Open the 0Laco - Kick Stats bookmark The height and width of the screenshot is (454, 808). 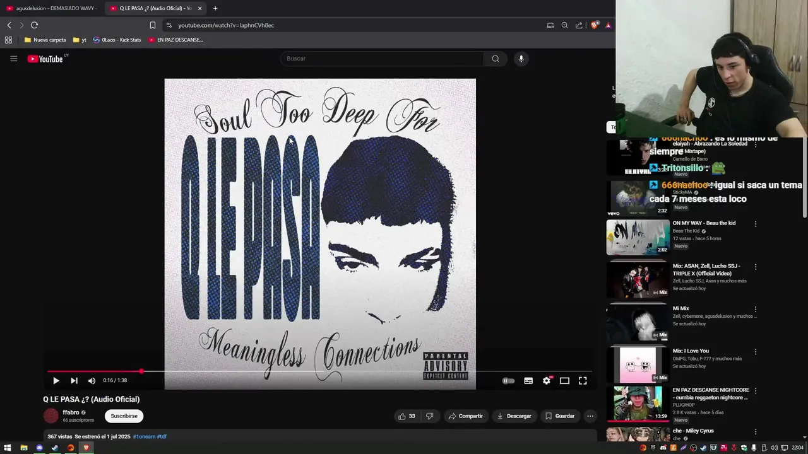117,40
